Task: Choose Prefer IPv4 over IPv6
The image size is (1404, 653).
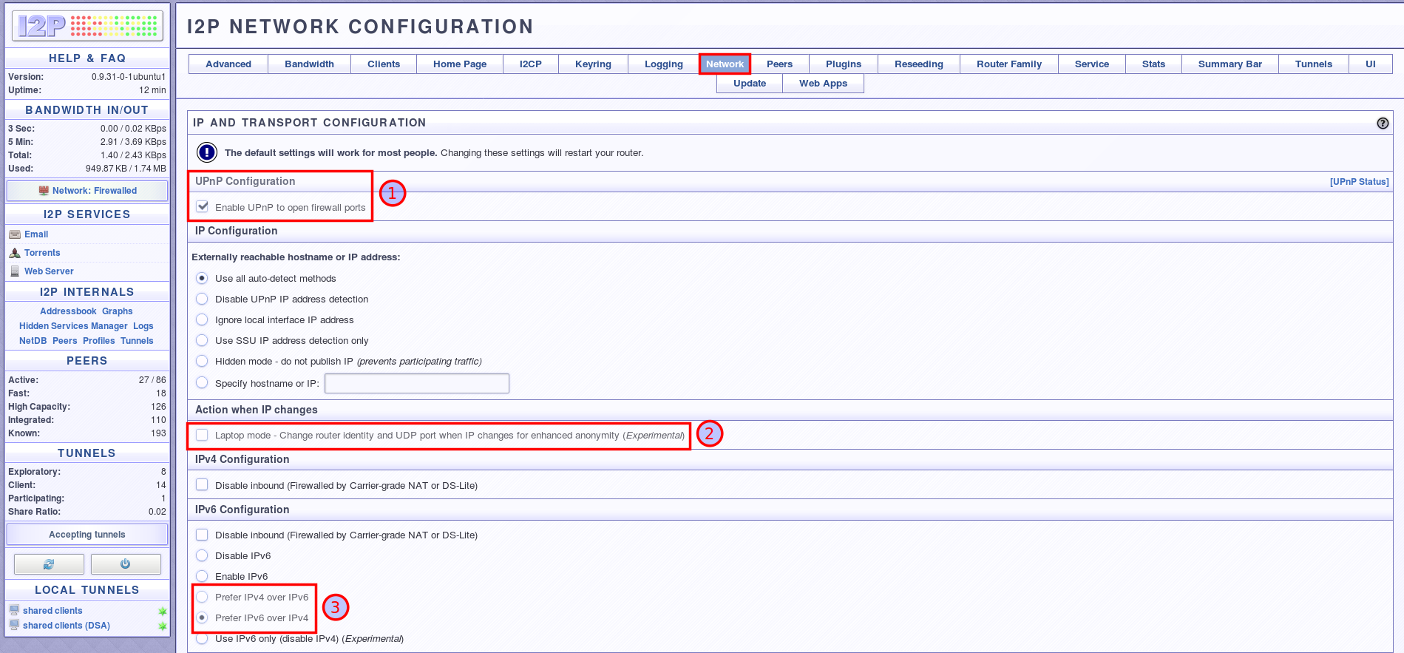Action: coord(202,598)
